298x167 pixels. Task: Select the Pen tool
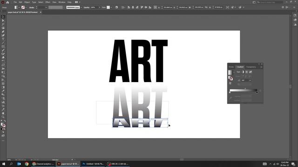click(3, 32)
